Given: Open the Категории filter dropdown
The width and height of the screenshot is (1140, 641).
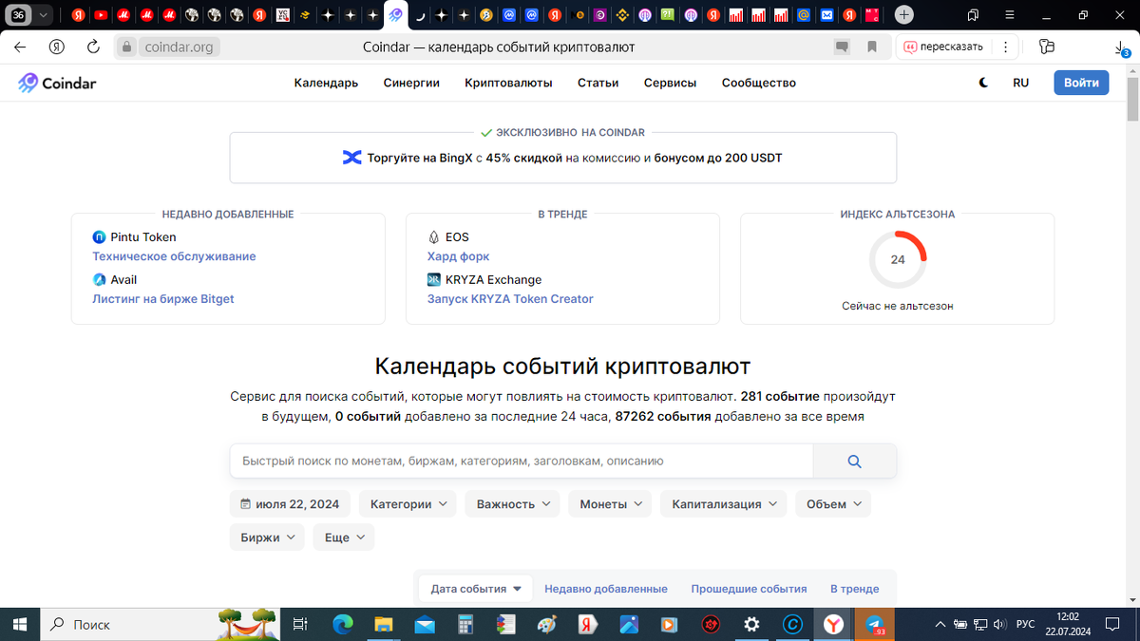Looking at the screenshot, I should pyautogui.click(x=408, y=504).
